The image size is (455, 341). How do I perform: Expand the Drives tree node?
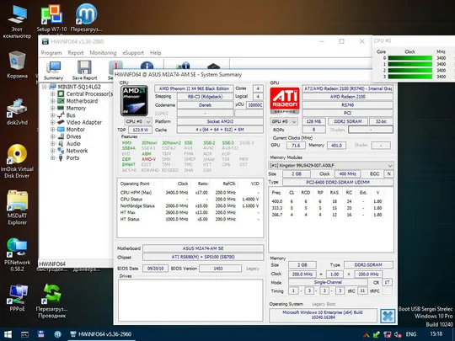pos(53,136)
